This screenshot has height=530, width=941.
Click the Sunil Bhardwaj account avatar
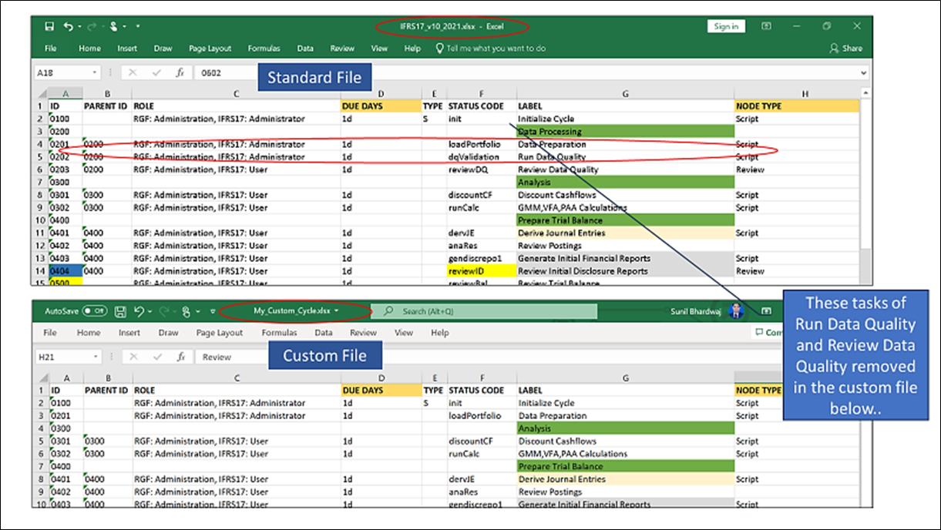738,311
